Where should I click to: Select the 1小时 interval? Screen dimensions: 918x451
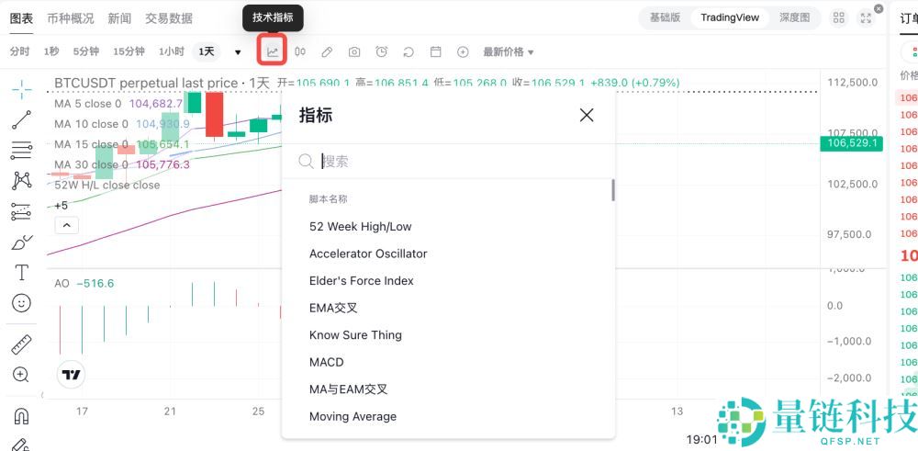tap(171, 51)
